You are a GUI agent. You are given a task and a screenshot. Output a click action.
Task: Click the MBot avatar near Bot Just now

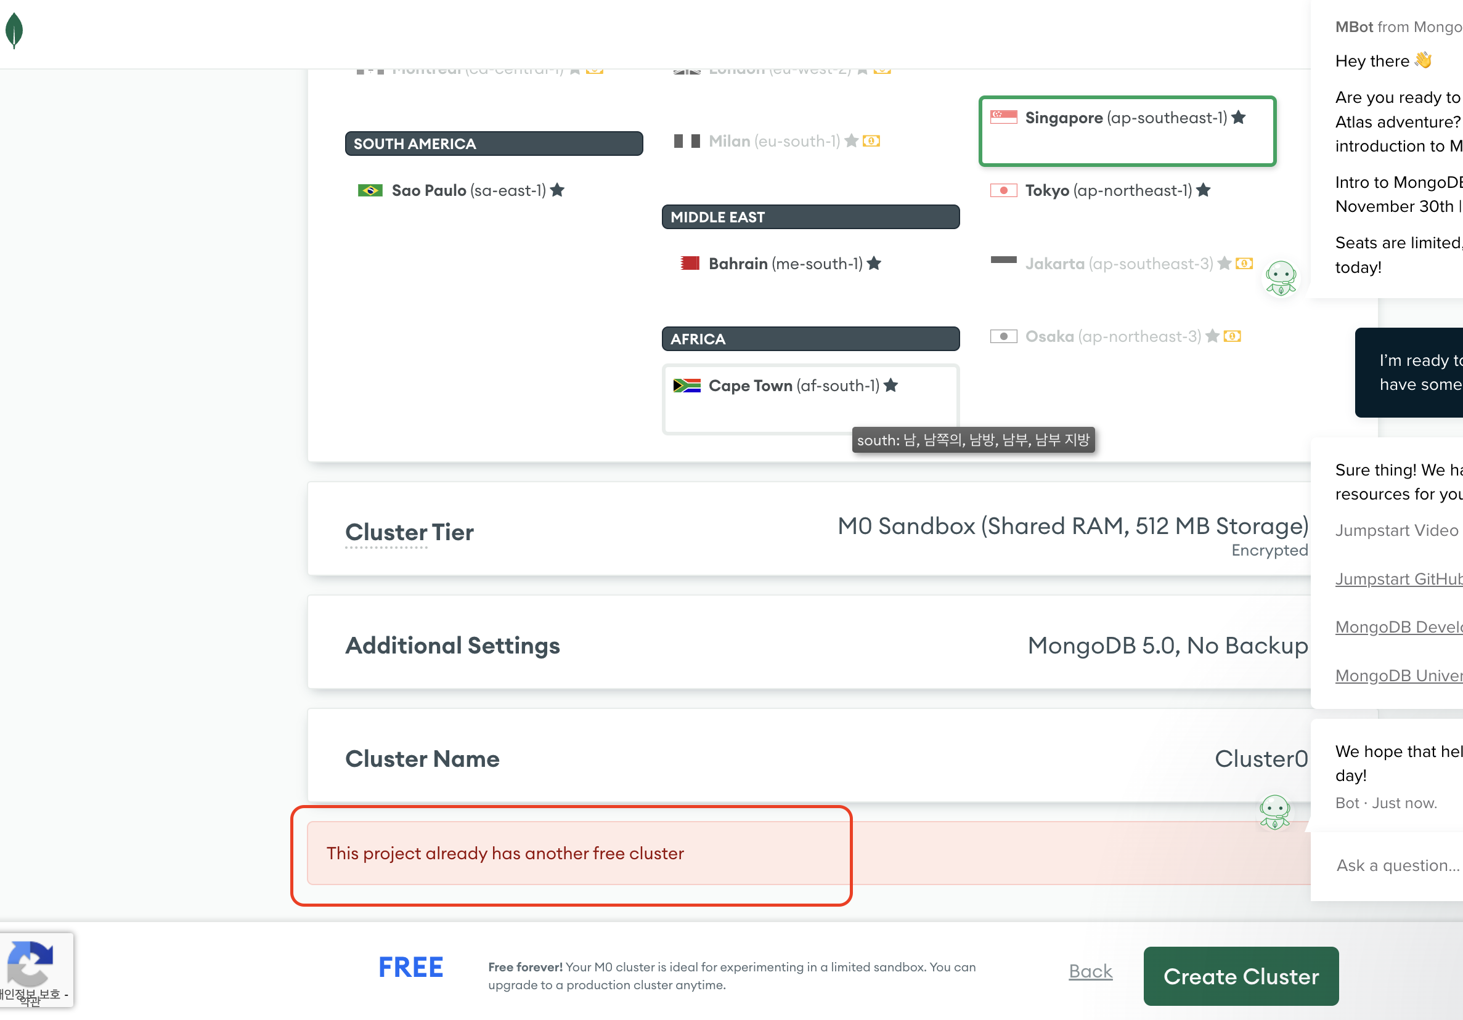pos(1275,812)
